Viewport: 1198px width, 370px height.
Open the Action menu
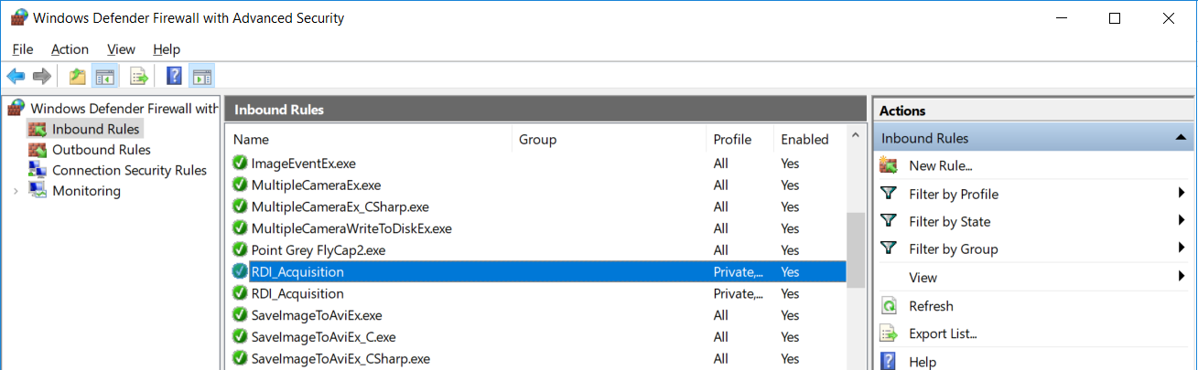click(70, 49)
